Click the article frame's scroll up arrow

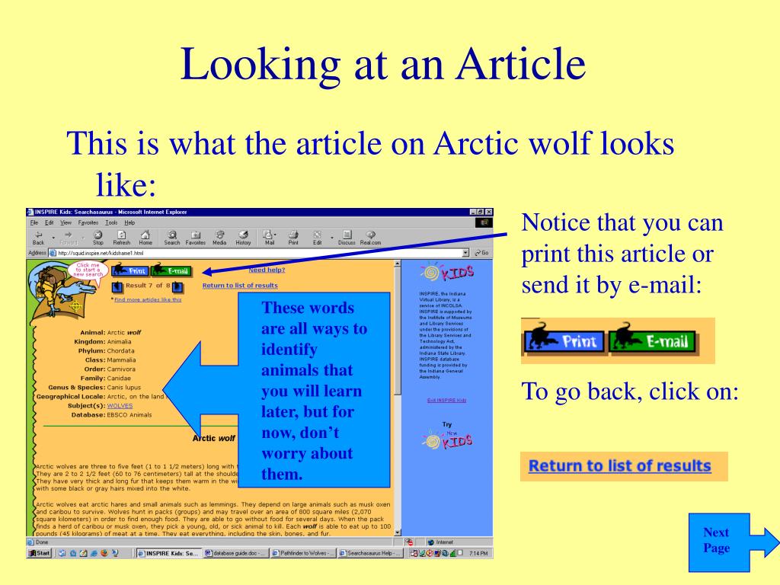[397, 264]
